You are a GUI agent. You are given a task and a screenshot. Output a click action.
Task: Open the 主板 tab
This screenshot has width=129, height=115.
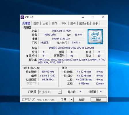45,24
